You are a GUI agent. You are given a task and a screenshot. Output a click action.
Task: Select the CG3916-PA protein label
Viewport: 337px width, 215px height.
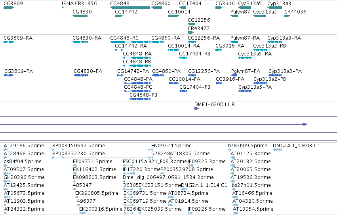click(x=230, y=79)
